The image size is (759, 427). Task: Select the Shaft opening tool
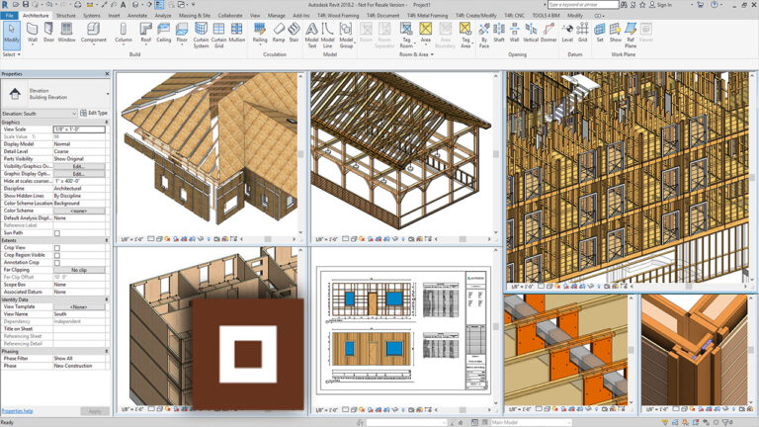pyautogui.click(x=499, y=33)
